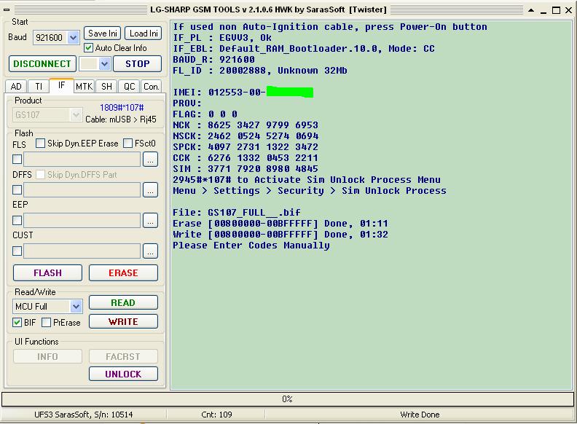
Task: Switch to the AD tab
Action: tap(16, 87)
